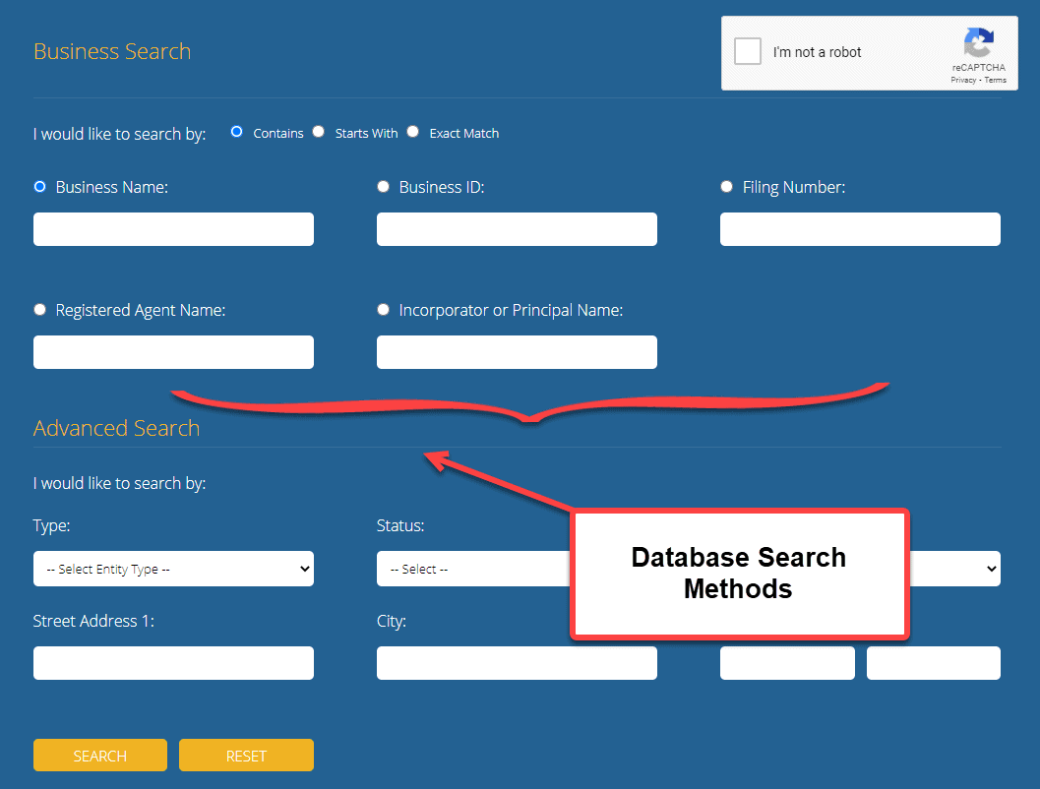Click the Business Search heading

pos(112,52)
